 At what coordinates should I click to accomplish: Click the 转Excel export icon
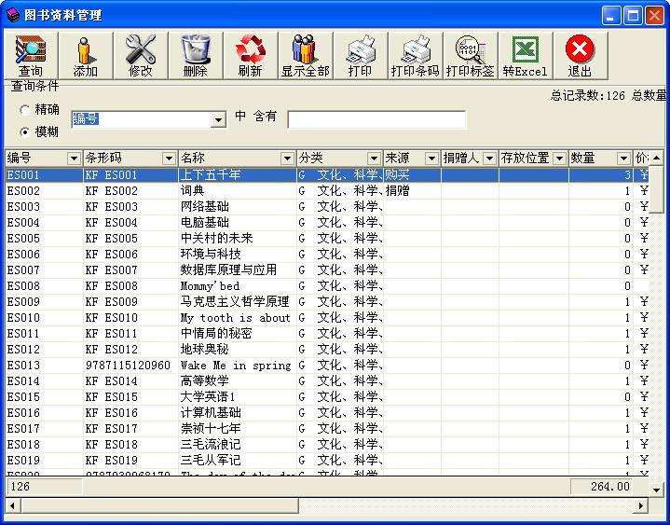[526, 56]
